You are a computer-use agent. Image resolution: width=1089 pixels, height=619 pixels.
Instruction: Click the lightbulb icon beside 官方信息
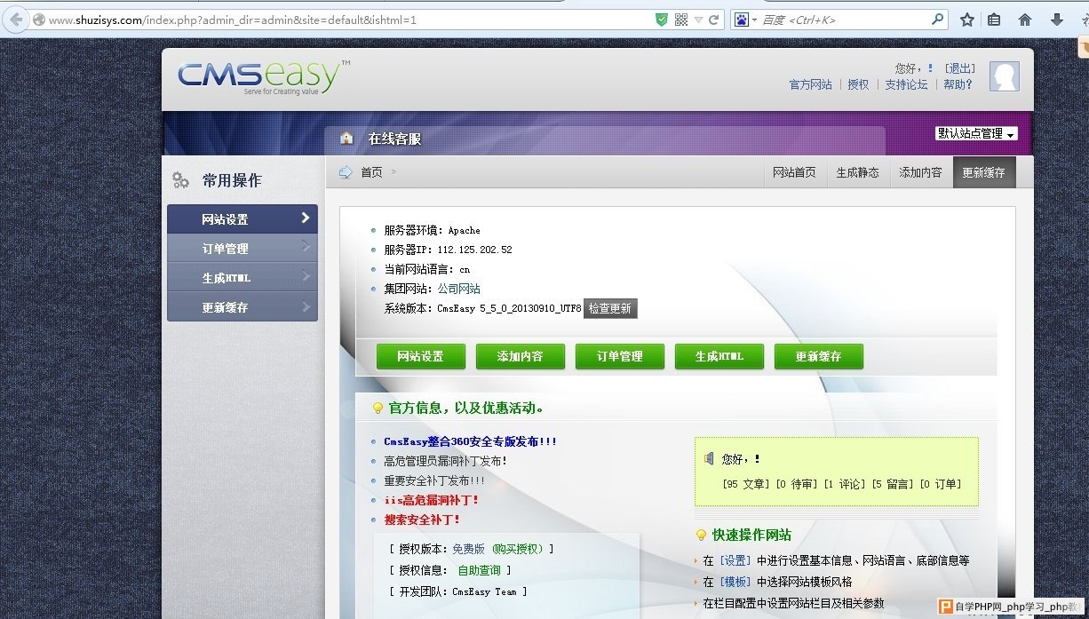click(x=378, y=409)
